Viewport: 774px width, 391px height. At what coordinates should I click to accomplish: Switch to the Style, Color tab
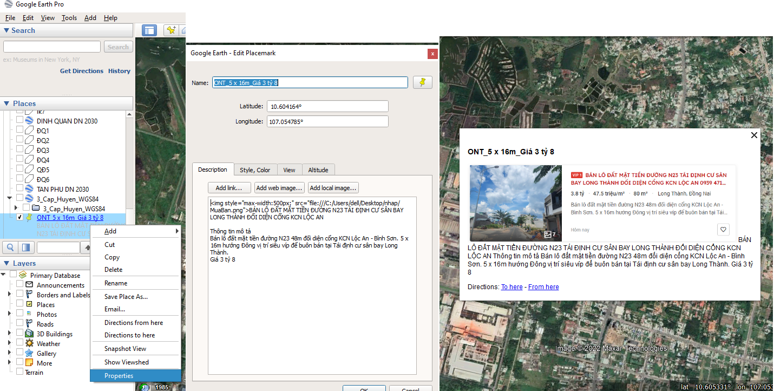tap(255, 170)
